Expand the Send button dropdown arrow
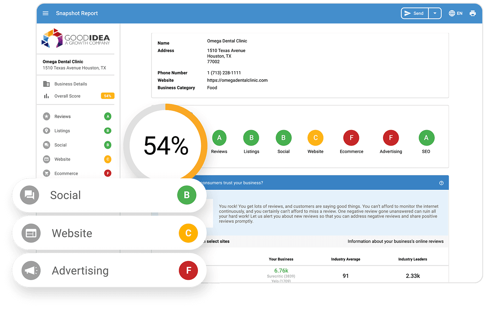 pos(435,13)
